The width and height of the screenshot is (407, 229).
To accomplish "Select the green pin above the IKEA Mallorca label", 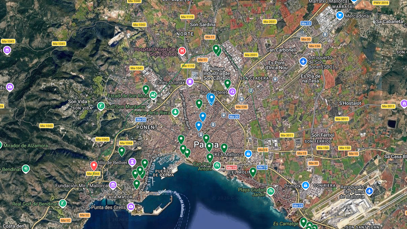I will pos(224,148).
